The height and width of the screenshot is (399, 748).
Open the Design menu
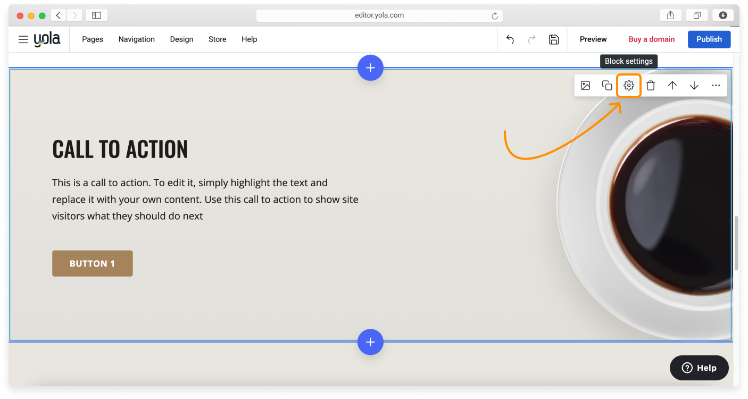pyautogui.click(x=181, y=39)
